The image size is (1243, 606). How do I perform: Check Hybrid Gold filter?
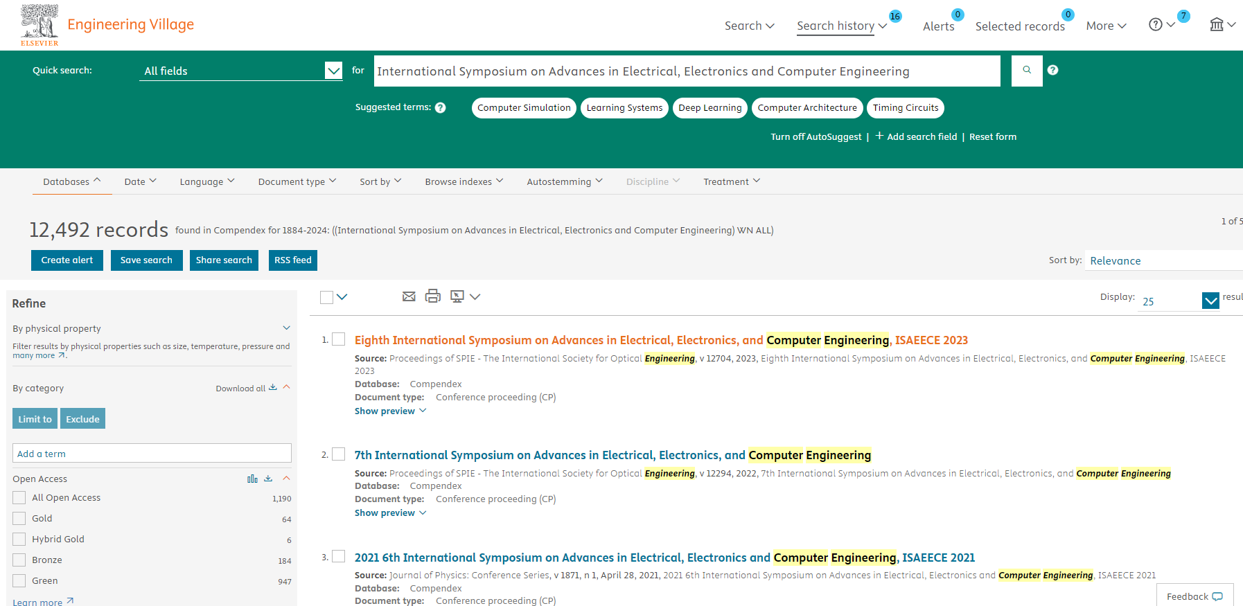point(19,539)
